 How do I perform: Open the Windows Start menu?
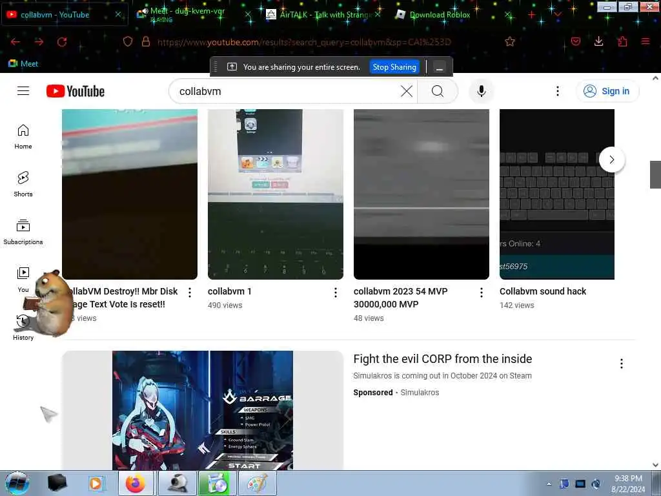click(17, 483)
